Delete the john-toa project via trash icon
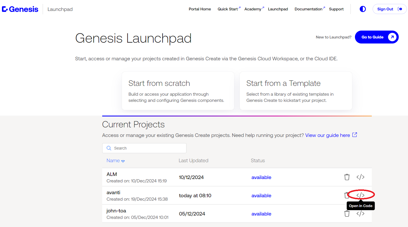408x227 pixels. [x=347, y=214]
